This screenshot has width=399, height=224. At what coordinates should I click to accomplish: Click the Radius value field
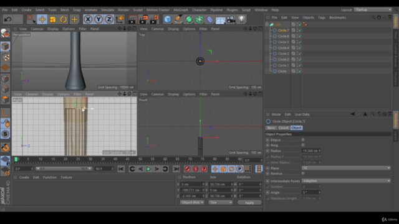[311, 151]
